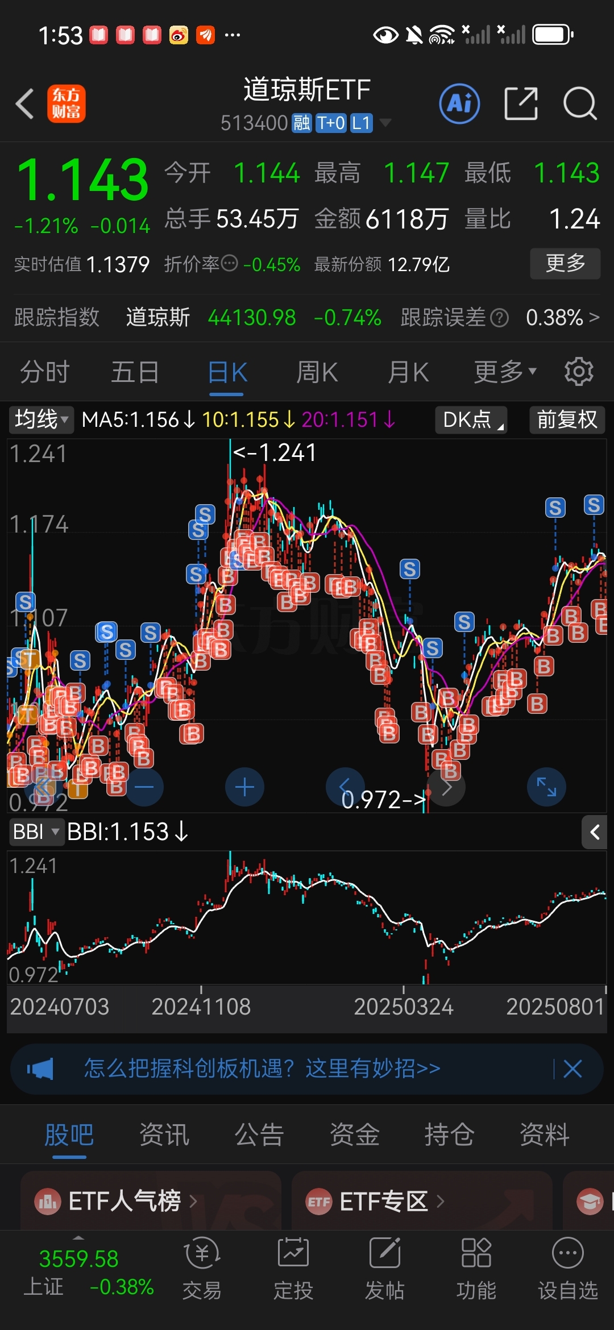
Task: Tap the 20241108 date axis label
Action: [201, 1007]
